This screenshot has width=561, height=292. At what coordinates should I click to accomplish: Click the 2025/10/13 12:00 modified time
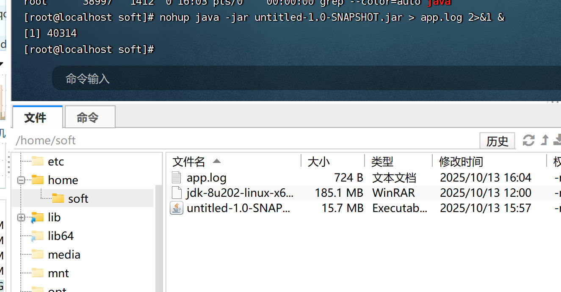[486, 193]
